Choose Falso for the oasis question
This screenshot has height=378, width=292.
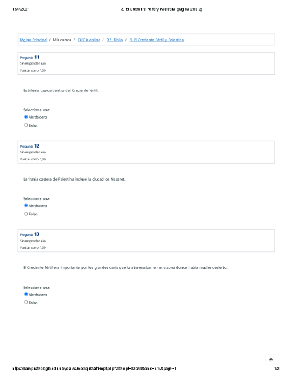pos(26,302)
